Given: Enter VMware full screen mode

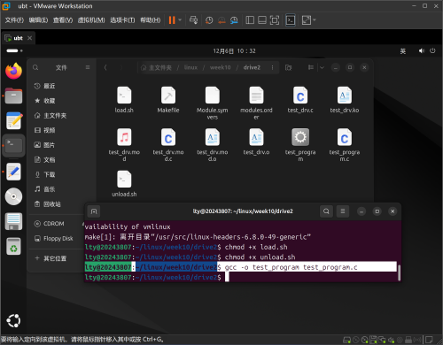Looking at the screenshot, I should point(275,20).
